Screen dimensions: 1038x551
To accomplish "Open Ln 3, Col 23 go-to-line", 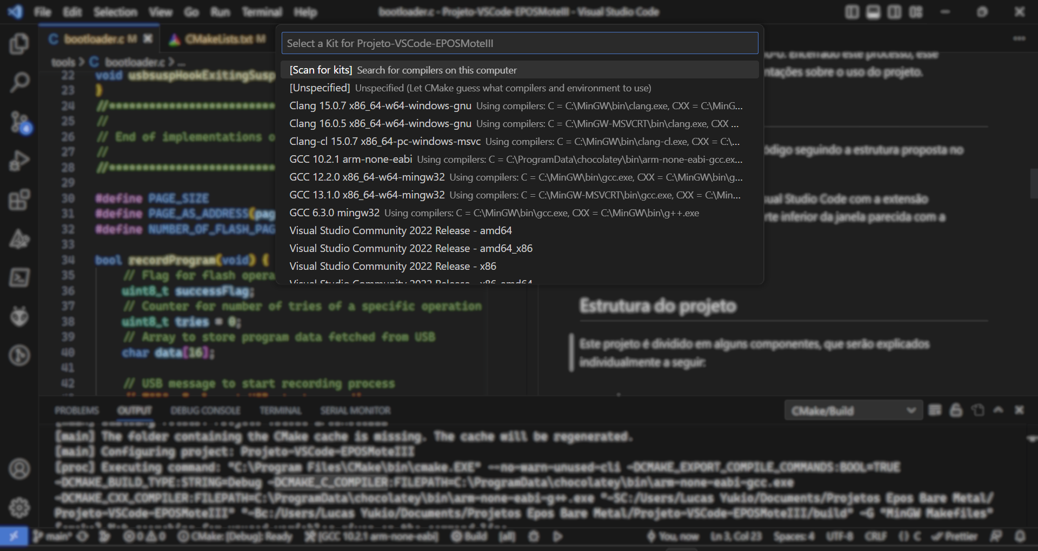I will point(736,536).
